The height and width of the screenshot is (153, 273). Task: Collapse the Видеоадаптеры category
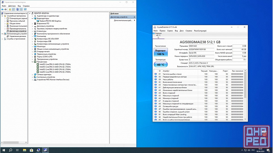coord(32,18)
